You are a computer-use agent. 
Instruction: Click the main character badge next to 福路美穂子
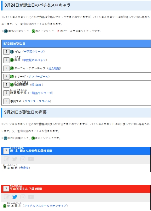(x=12, y=85)
